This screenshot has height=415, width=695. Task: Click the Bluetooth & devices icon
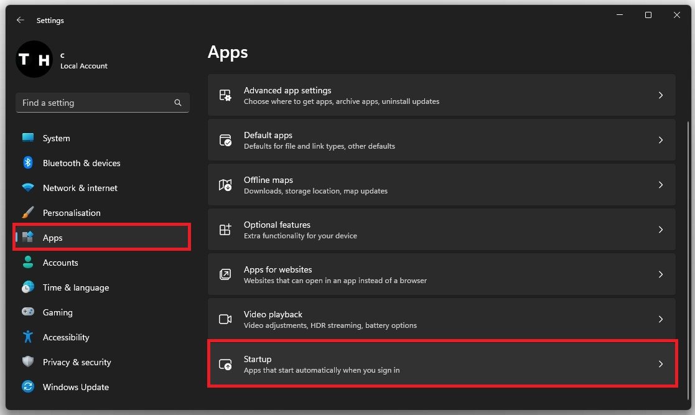[x=28, y=163]
